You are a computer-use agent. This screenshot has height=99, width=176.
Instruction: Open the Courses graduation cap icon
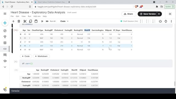click(x=5, y=61)
